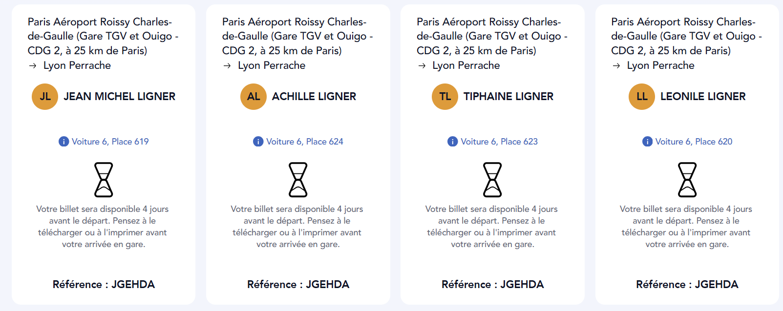The height and width of the screenshot is (311, 783).
Task: Click the hourglass icon on Tiphaine's ticket
Action: [x=492, y=180]
